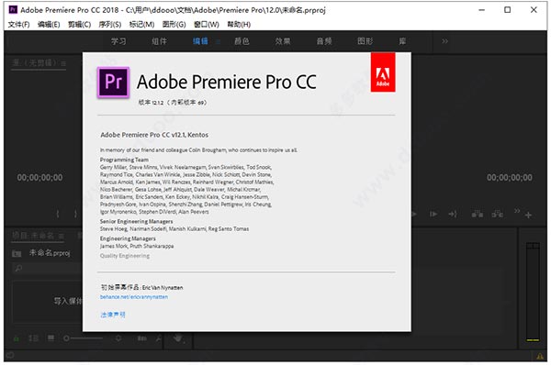Click the Go to Out point icon
This screenshot has width=551, height=365.
tap(453, 214)
